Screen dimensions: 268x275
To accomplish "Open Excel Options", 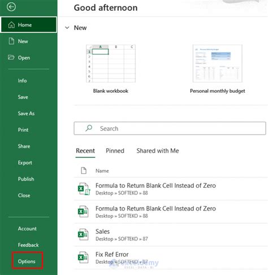I will coord(27,261).
